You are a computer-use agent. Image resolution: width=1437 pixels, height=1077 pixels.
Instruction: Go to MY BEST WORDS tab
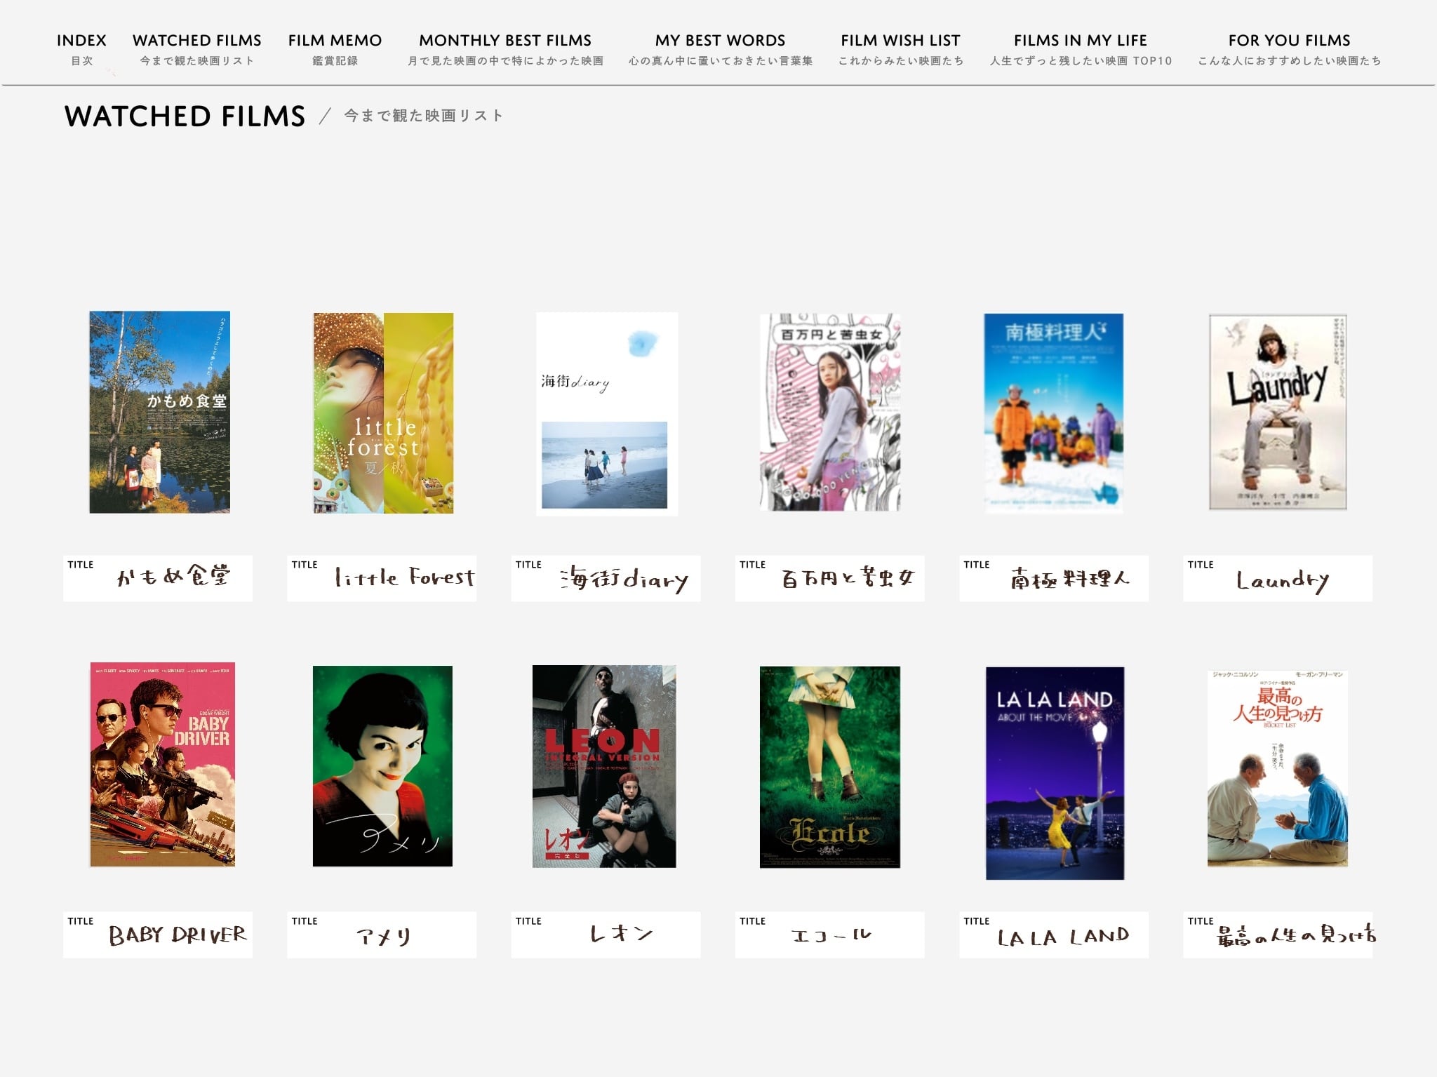coord(720,48)
